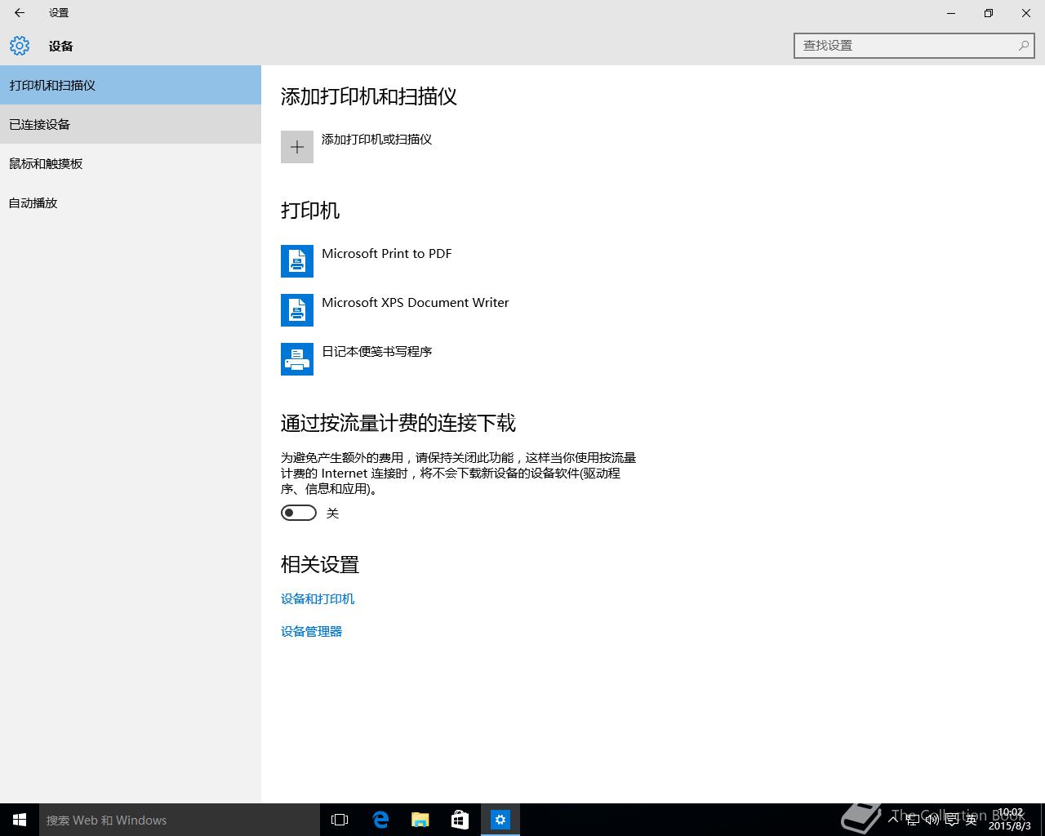Launch Microsoft Edge from the taskbar
Screen dimensions: 1045x836
380,820
